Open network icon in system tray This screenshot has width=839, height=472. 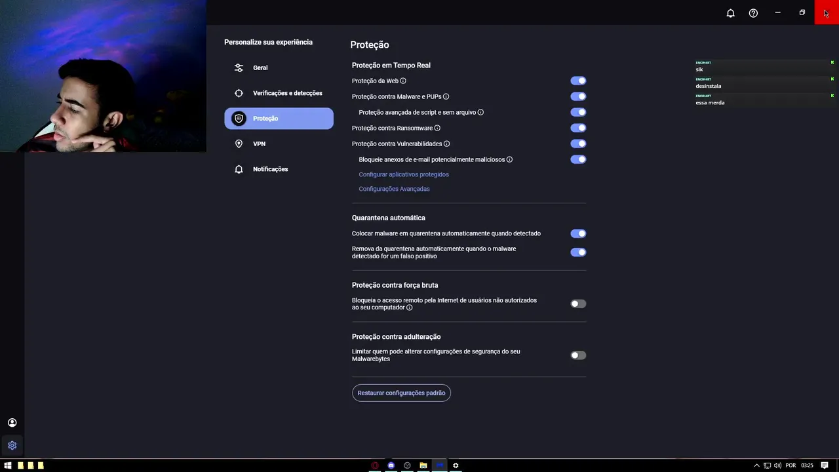click(767, 465)
